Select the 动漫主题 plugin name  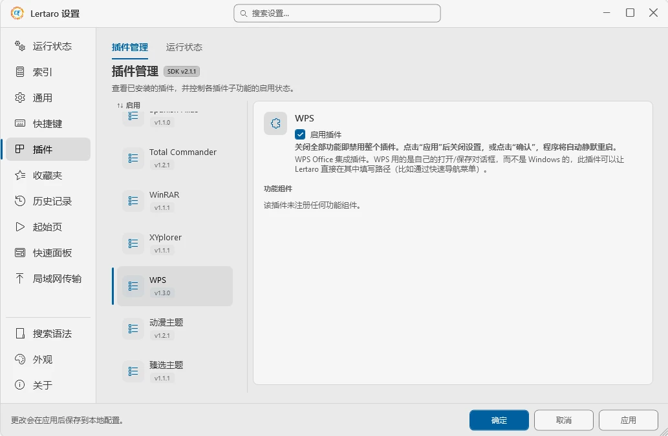coord(166,322)
